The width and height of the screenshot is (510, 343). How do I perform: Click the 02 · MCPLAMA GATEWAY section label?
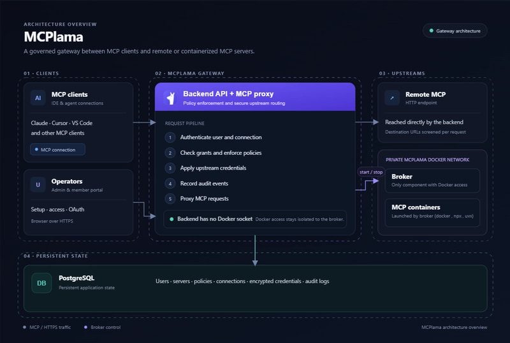pos(189,73)
